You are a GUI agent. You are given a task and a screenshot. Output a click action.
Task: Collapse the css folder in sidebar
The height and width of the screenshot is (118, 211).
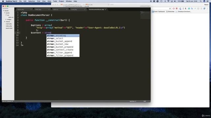click(x=6, y=15)
